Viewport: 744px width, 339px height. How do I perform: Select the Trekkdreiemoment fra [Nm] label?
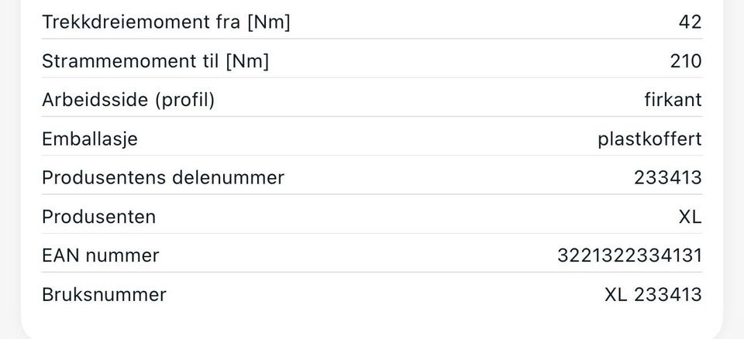pos(166,22)
